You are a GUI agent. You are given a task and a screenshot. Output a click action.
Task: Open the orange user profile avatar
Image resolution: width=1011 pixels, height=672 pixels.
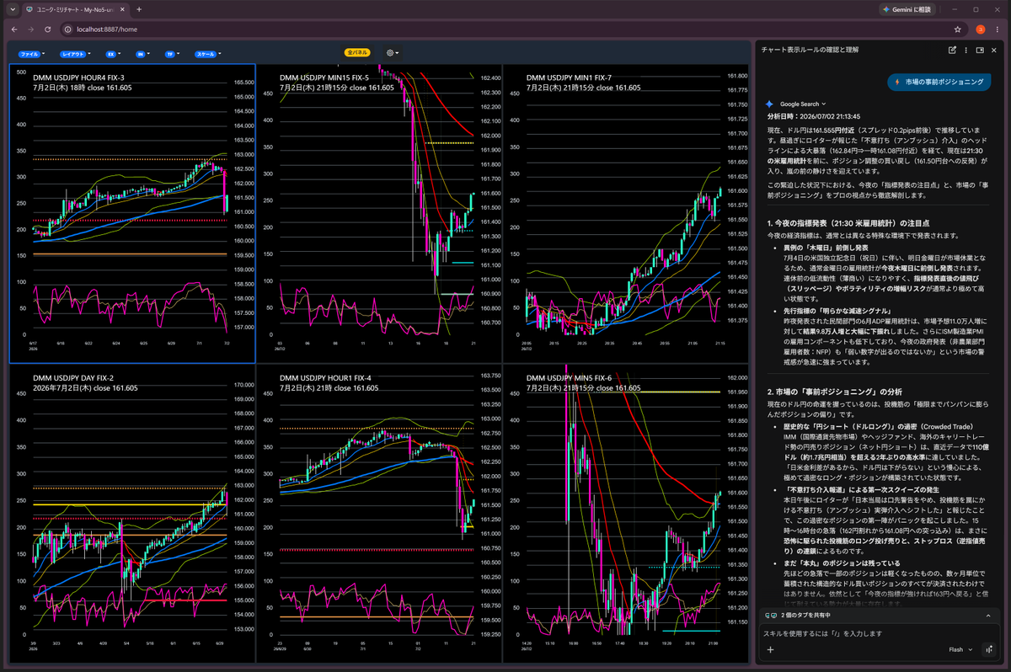[x=981, y=29]
